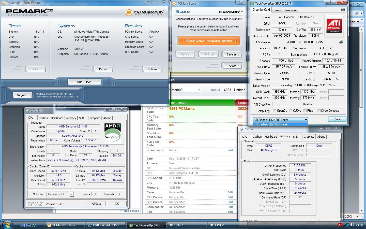Click Close button in GPU-Z window
The height and width of the screenshot is (229, 366).
pyautogui.click(x=337, y=119)
